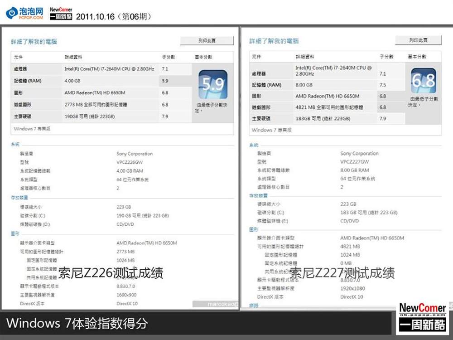This screenshot has width=453, height=340.
Task: Select DirectX 10 in the 1600x900 window
Action: 127,304
